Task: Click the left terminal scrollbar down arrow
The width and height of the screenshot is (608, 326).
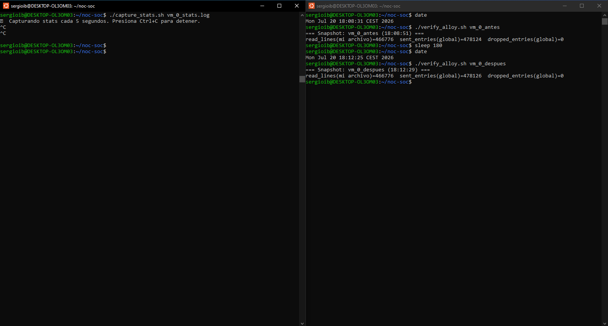Action: pos(302,323)
